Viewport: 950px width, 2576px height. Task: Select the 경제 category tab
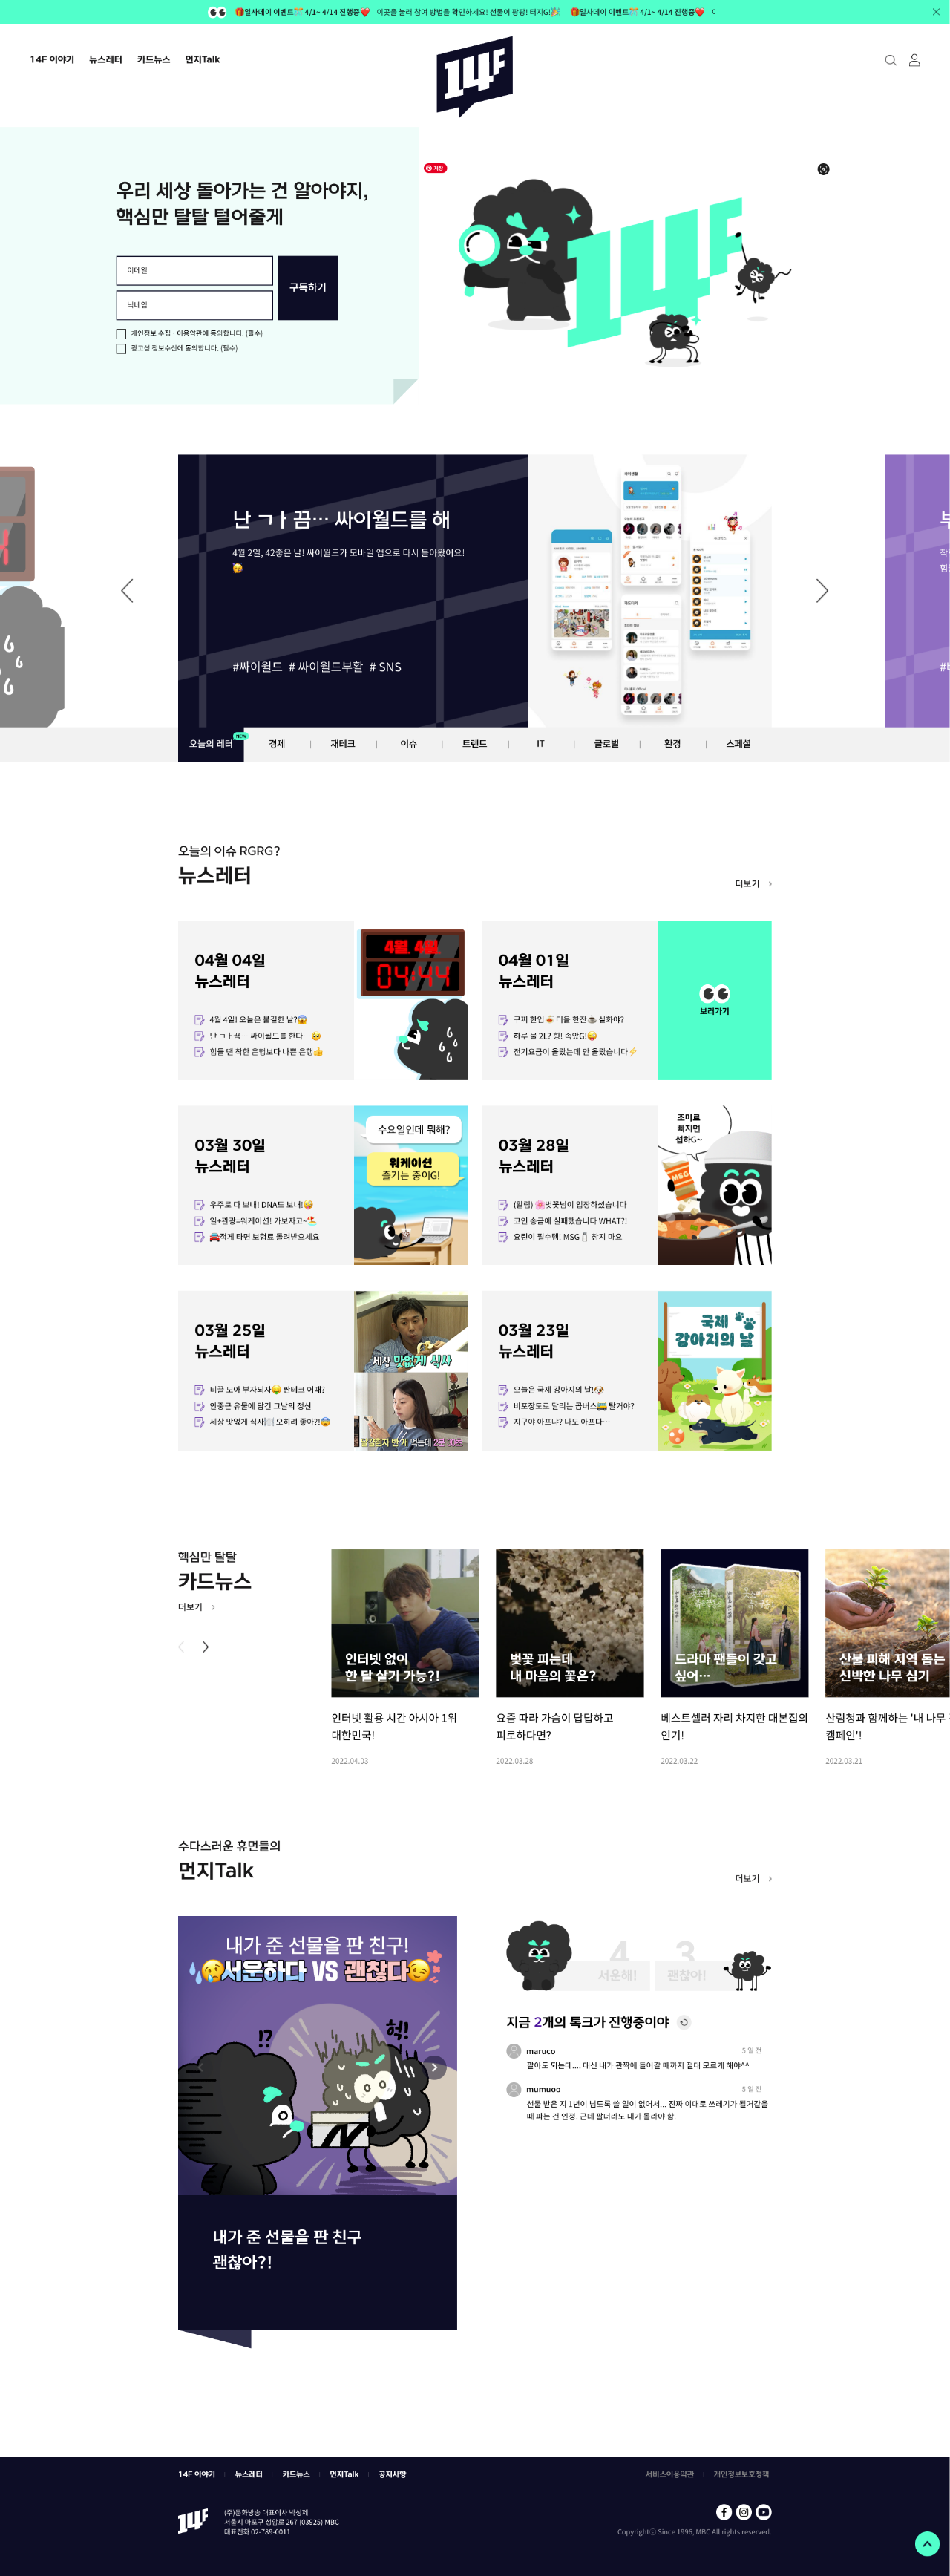coord(277,744)
